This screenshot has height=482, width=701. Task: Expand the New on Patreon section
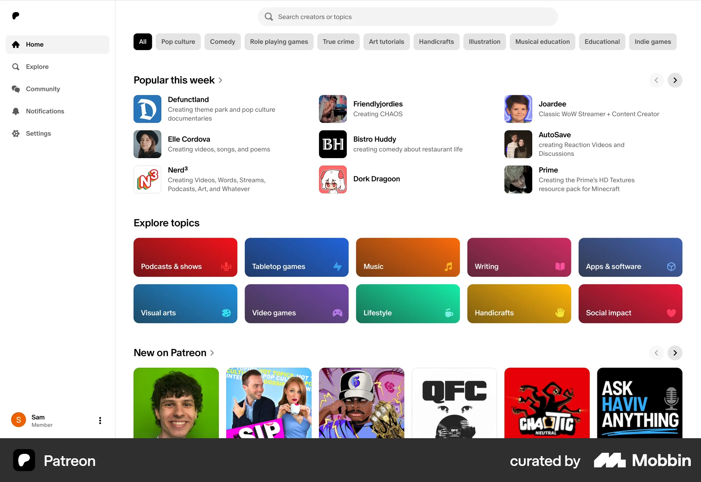[212, 353]
